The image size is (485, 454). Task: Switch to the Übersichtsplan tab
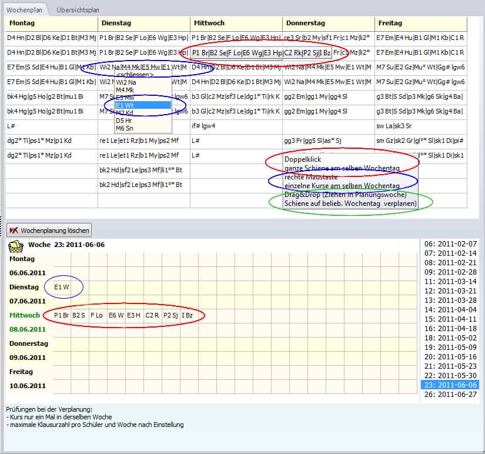78,10
